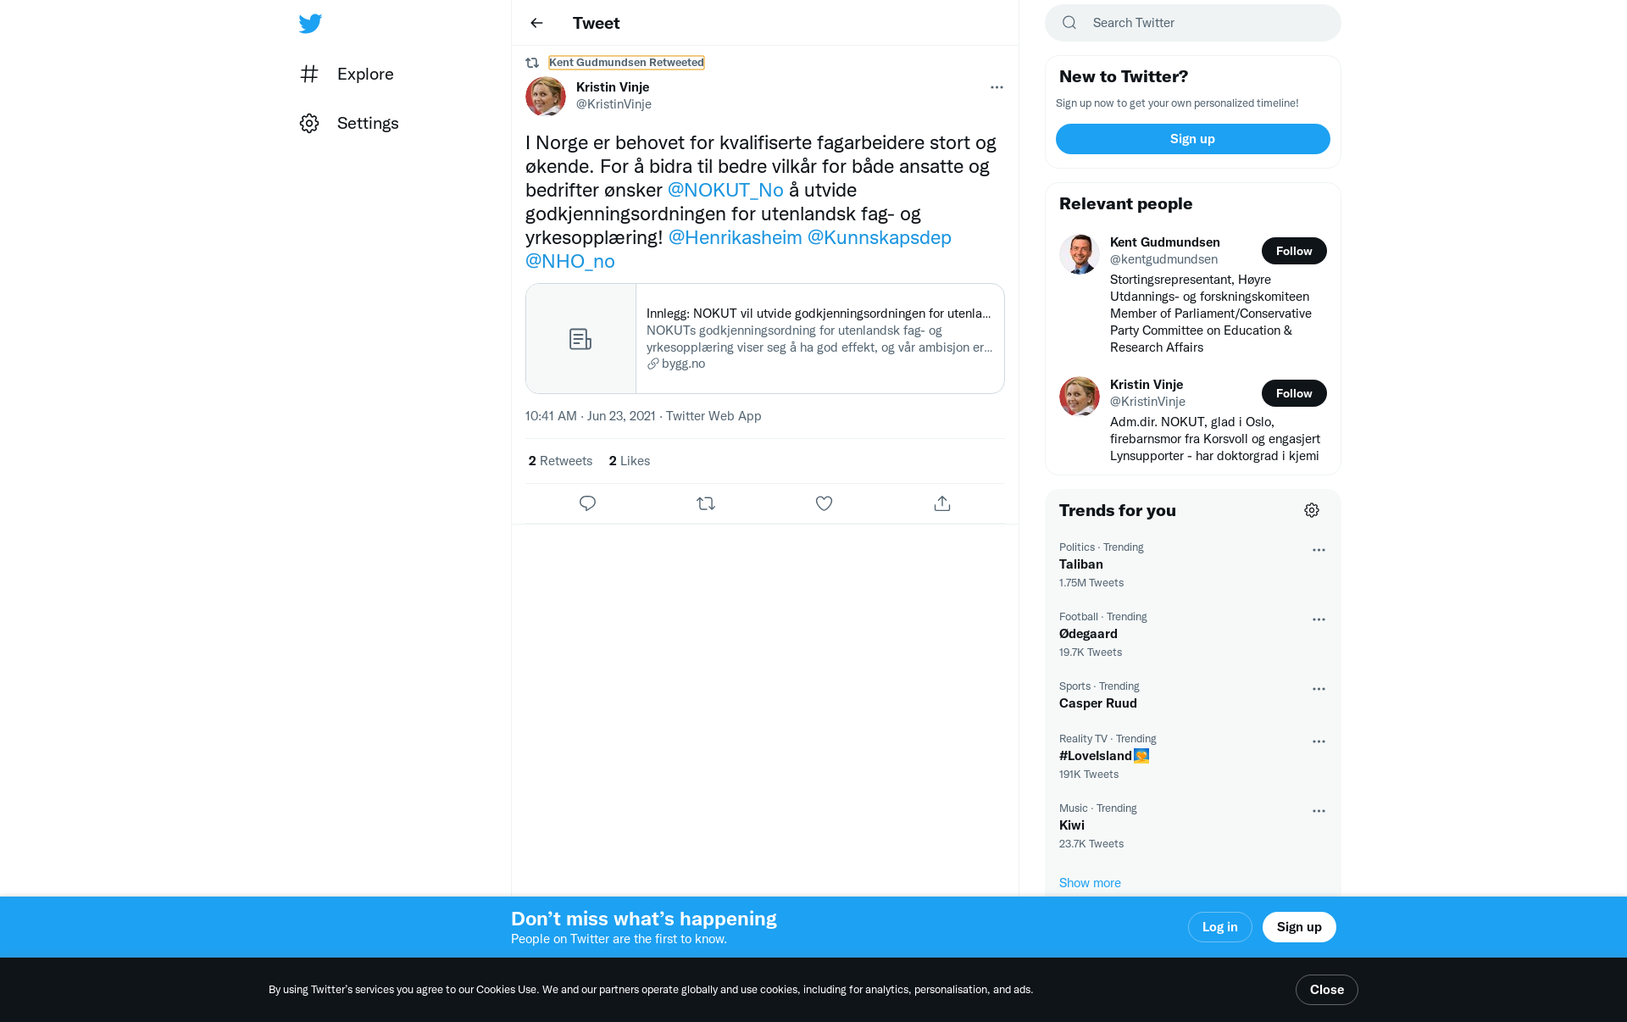This screenshot has height=1022, width=1627.
Task: Click the Log in button
Action: click(x=1219, y=927)
